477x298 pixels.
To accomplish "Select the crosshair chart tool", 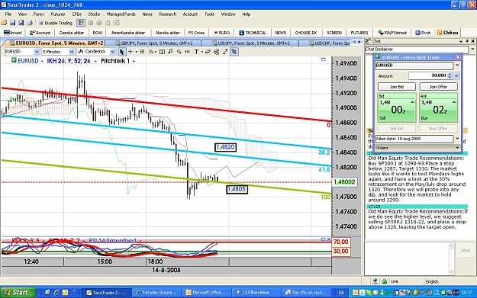I will [131, 52].
